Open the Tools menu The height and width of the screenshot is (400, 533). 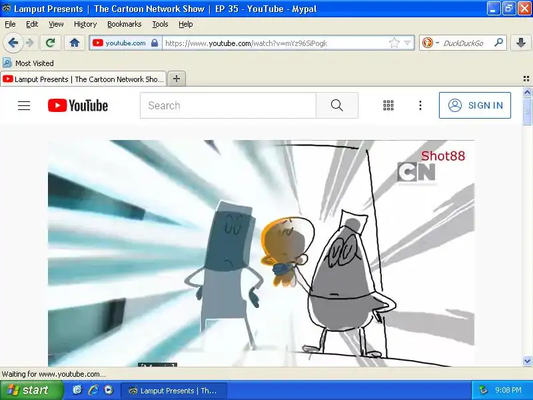click(160, 24)
